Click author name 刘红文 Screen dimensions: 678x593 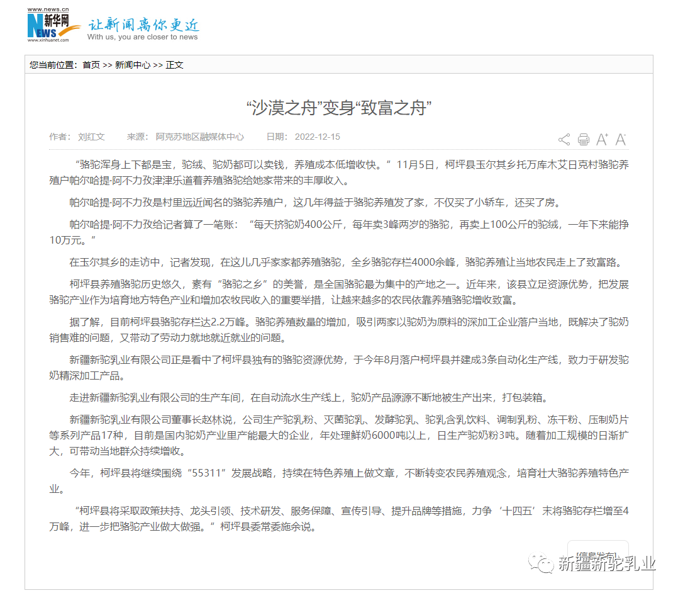tap(91, 137)
